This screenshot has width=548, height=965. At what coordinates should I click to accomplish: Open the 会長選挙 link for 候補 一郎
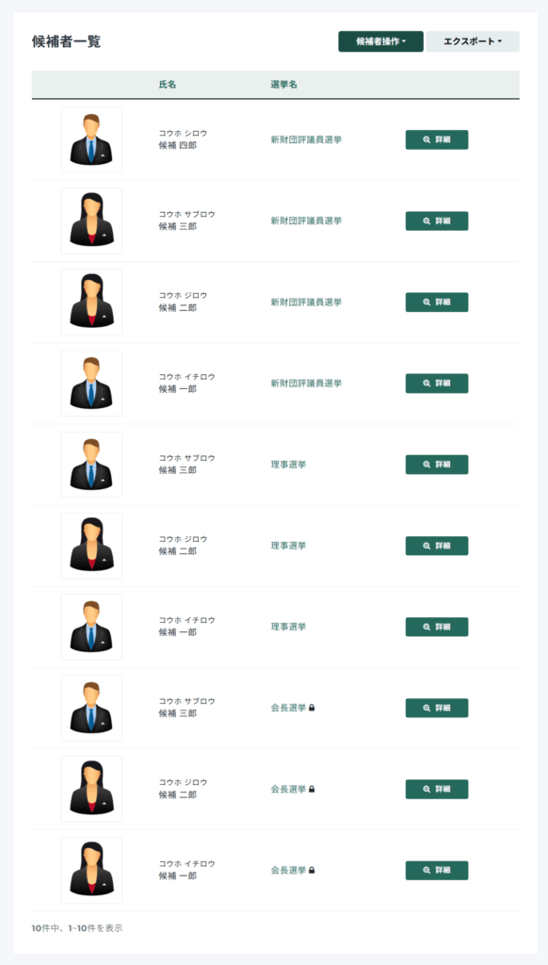(288, 870)
